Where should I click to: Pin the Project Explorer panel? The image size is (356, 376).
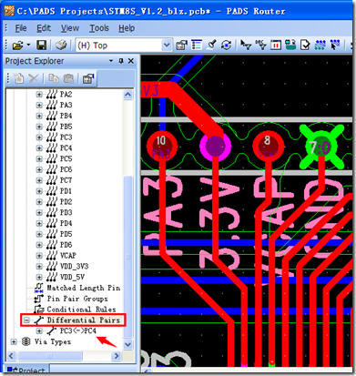[121, 61]
